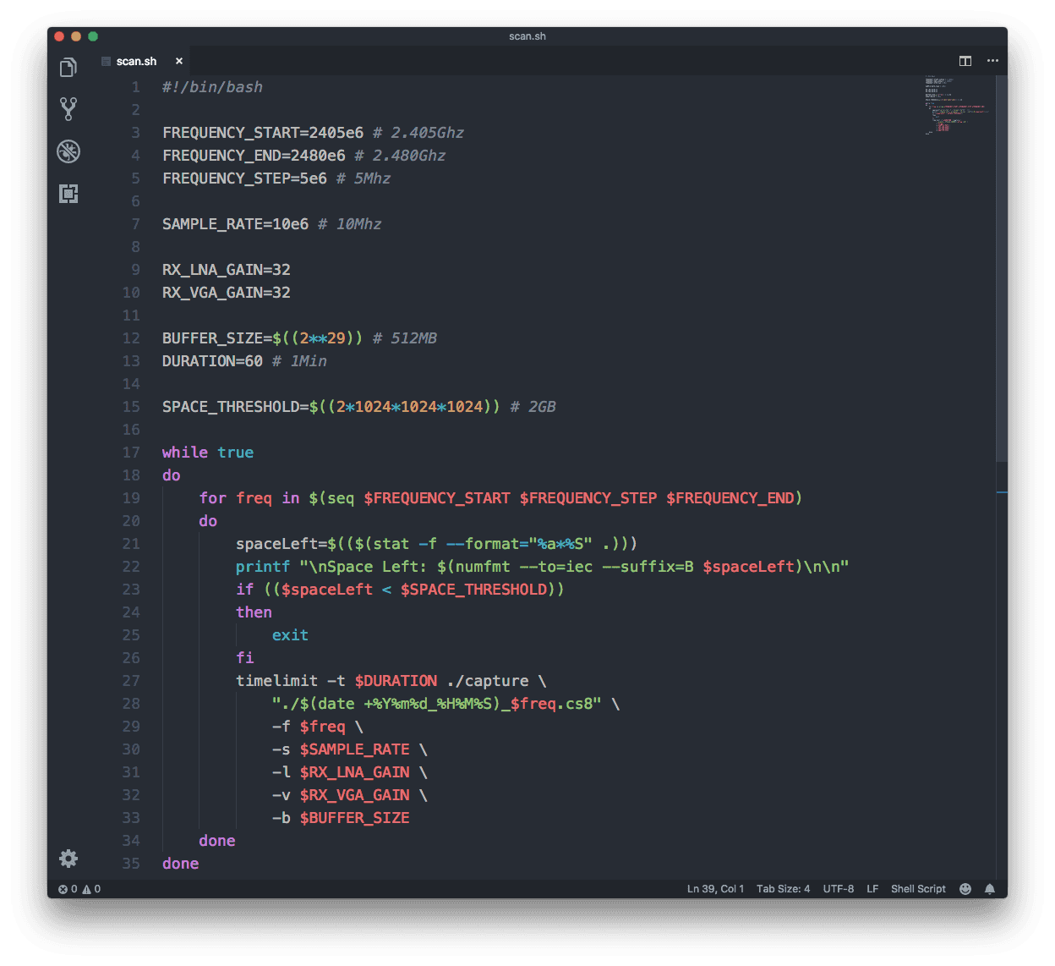Click line number 17 in gutter
This screenshot has height=966, width=1055.
[x=131, y=453]
